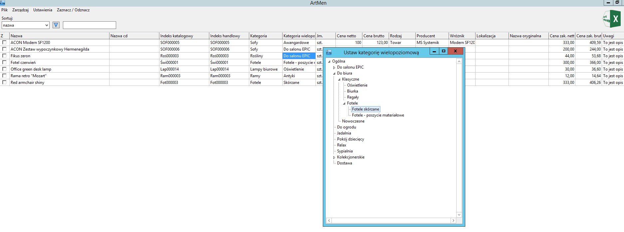Close the Ustaw kategorię wielopoziomową dialog

pyautogui.click(x=455, y=51)
